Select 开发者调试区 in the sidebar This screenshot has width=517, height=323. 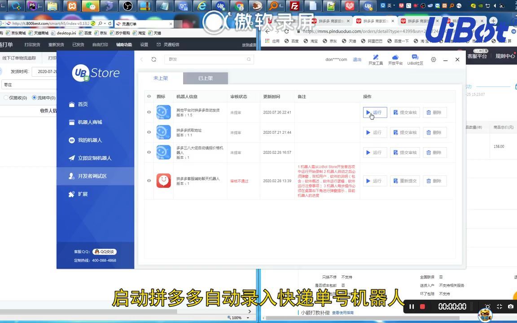point(92,176)
